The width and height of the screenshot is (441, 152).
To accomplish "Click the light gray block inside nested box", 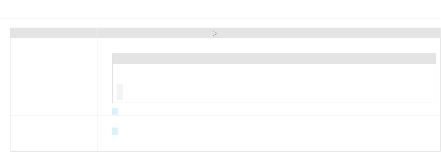I will 120,92.
